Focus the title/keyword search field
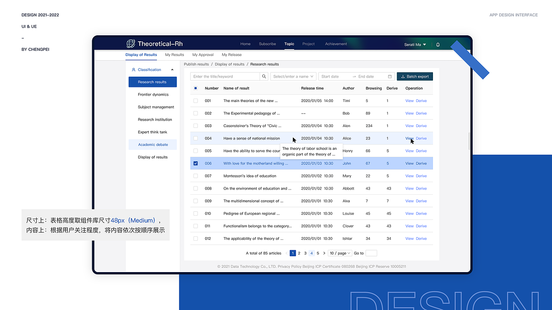The height and width of the screenshot is (310, 552). click(225, 76)
